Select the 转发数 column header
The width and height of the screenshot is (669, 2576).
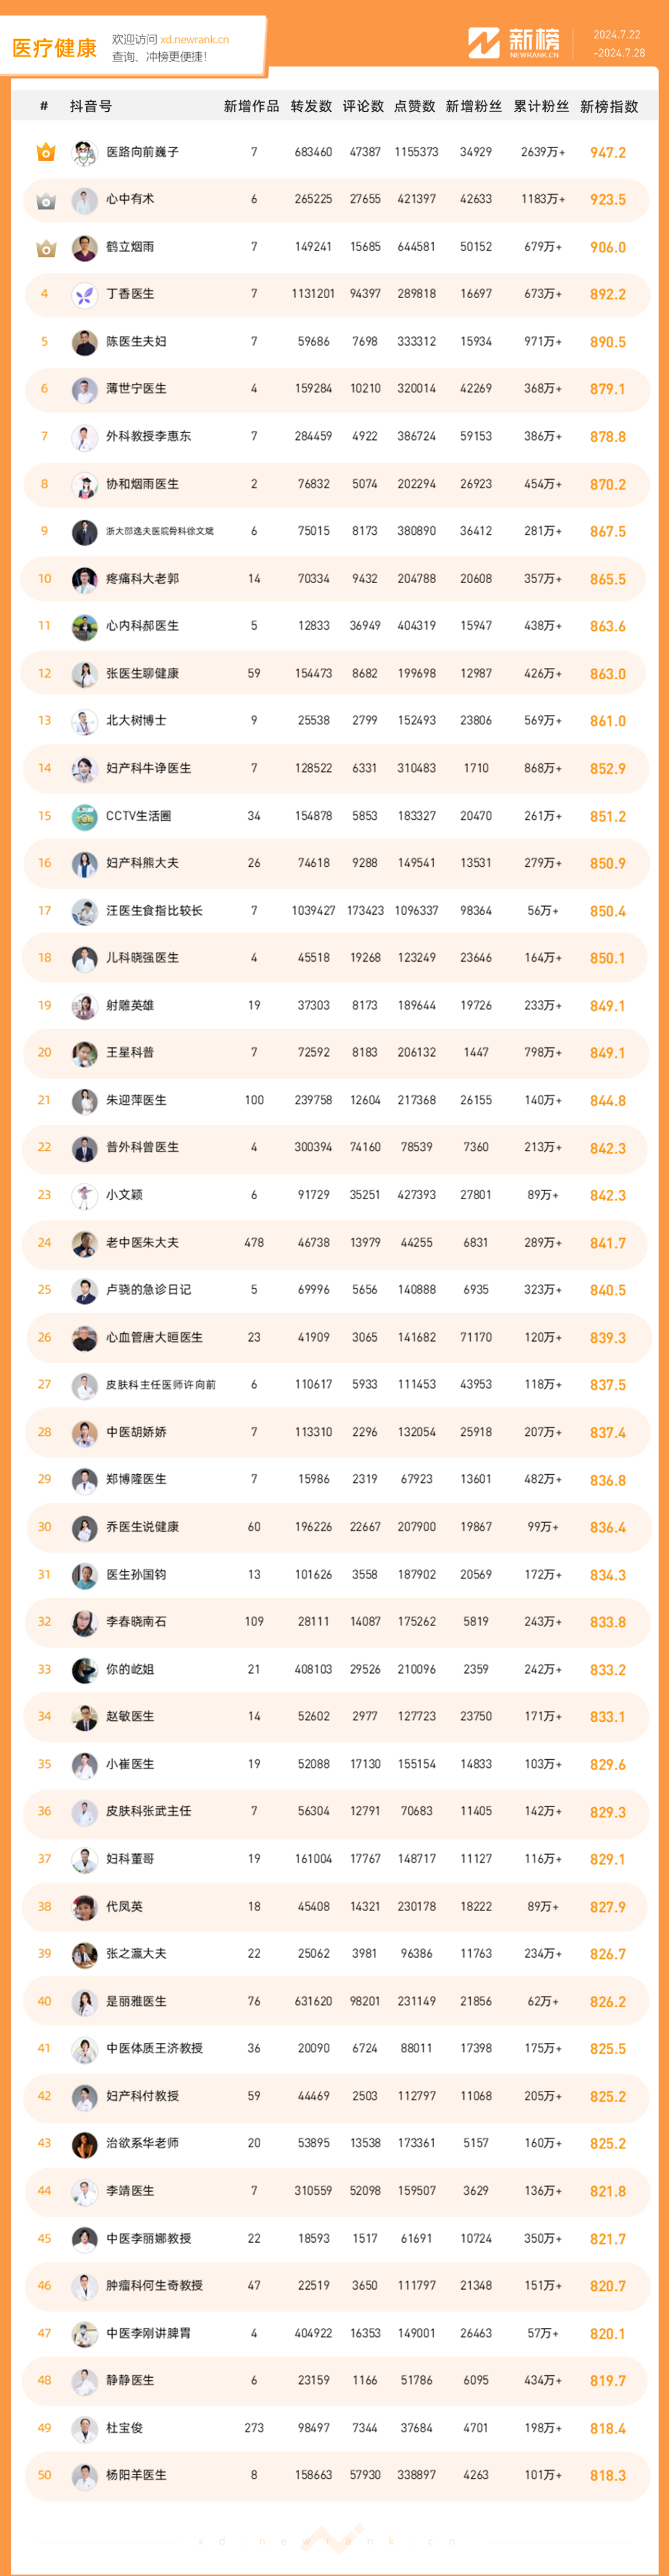311,106
